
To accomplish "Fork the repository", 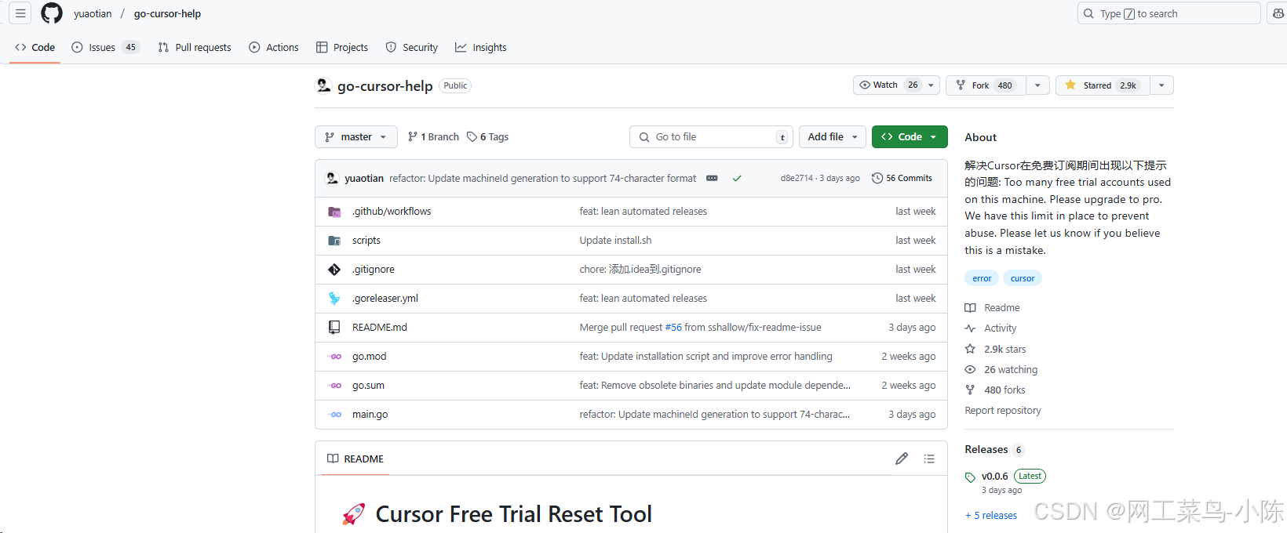I will [x=986, y=85].
